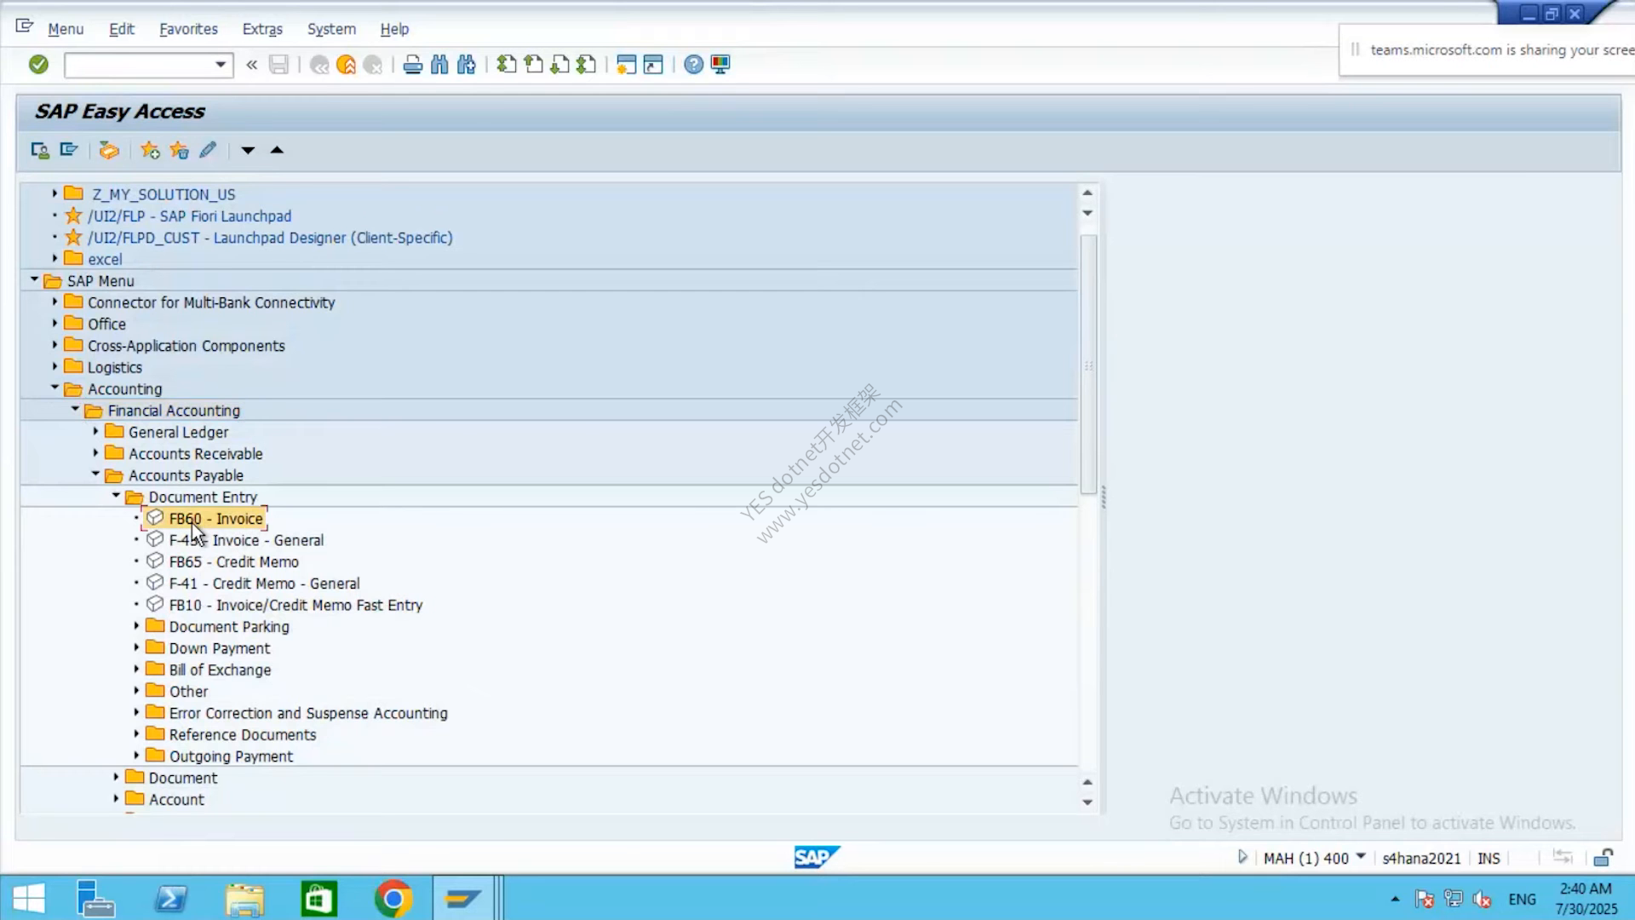Image resolution: width=1635 pixels, height=920 pixels.
Task: Open PowerShell from the taskbar
Action: [x=171, y=899]
